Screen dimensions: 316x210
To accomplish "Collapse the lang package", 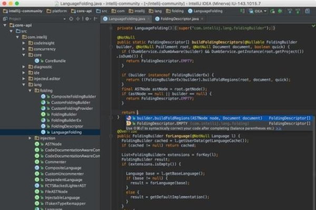I will 24,85.
